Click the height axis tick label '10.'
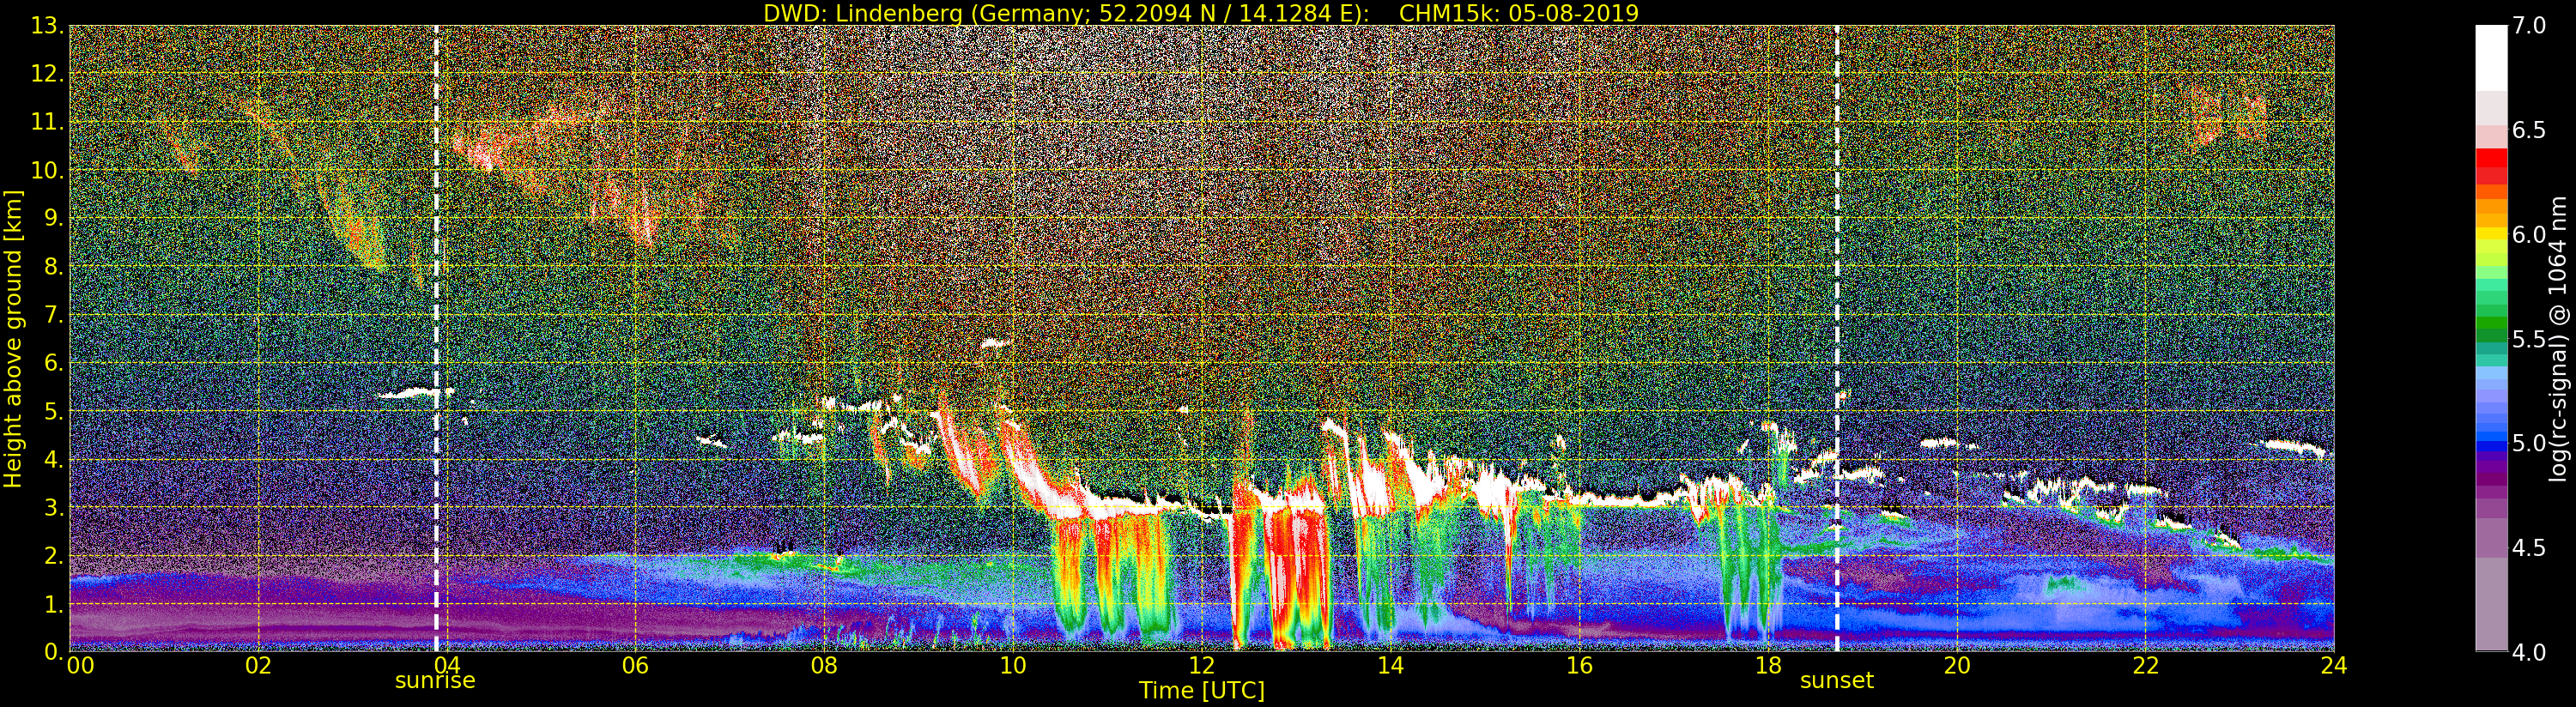Image resolution: width=2576 pixels, height=707 pixels. tap(47, 170)
